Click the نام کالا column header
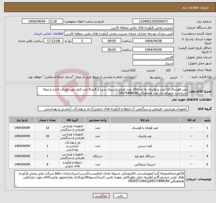The height and width of the screenshot is (203, 216). 145,120
